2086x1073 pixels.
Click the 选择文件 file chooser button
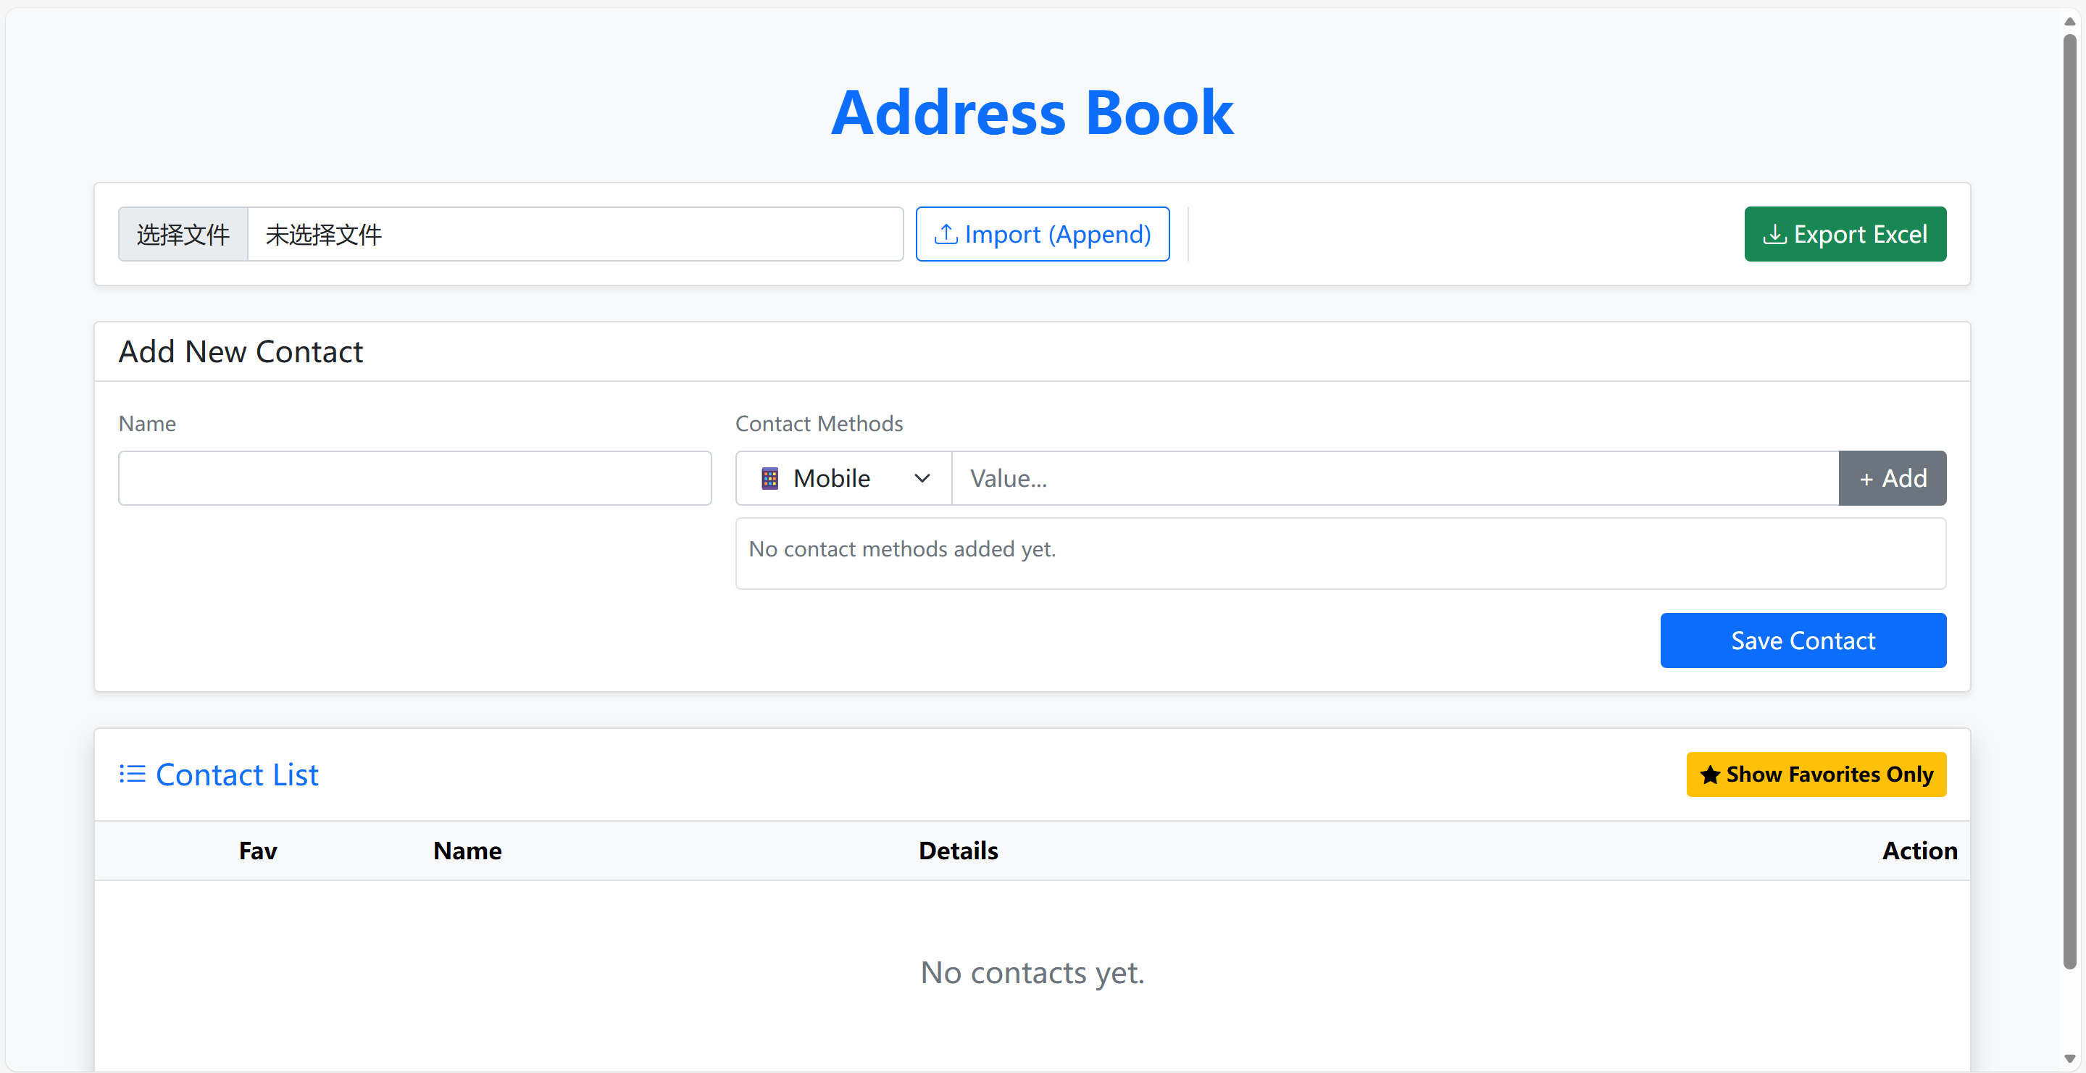point(182,234)
